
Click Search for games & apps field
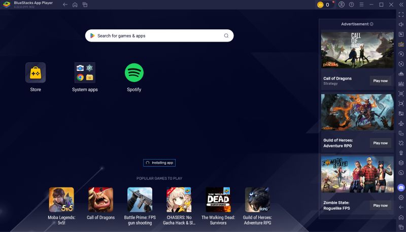point(159,35)
